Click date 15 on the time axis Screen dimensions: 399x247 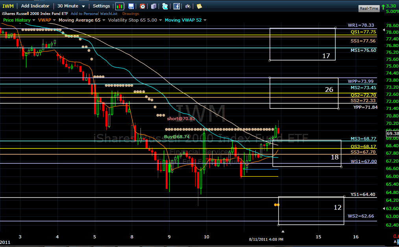[318, 237]
